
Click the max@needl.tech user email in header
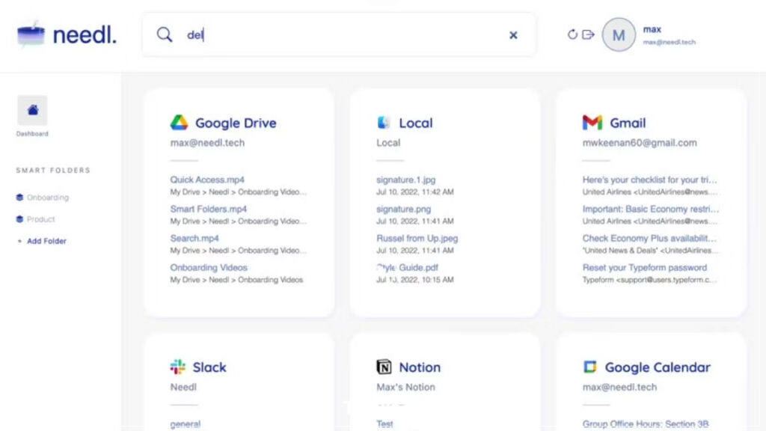click(x=670, y=43)
